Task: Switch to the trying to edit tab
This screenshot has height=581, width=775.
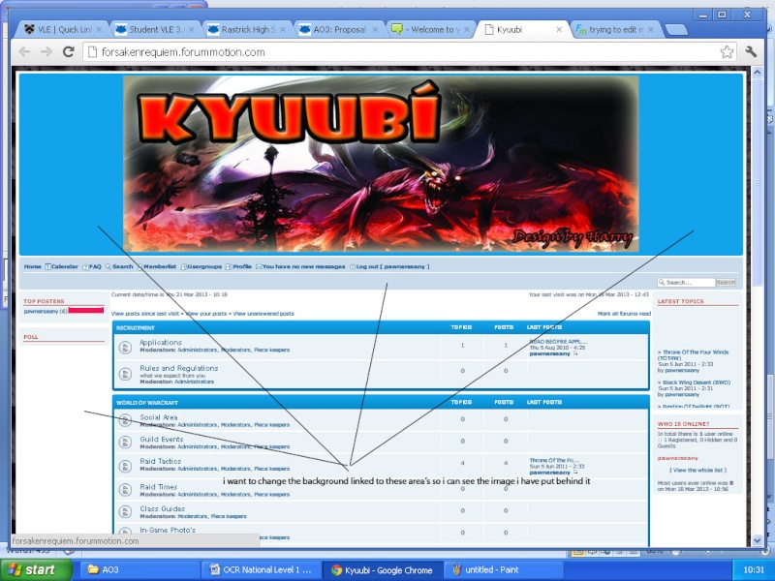Action: click(x=614, y=30)
